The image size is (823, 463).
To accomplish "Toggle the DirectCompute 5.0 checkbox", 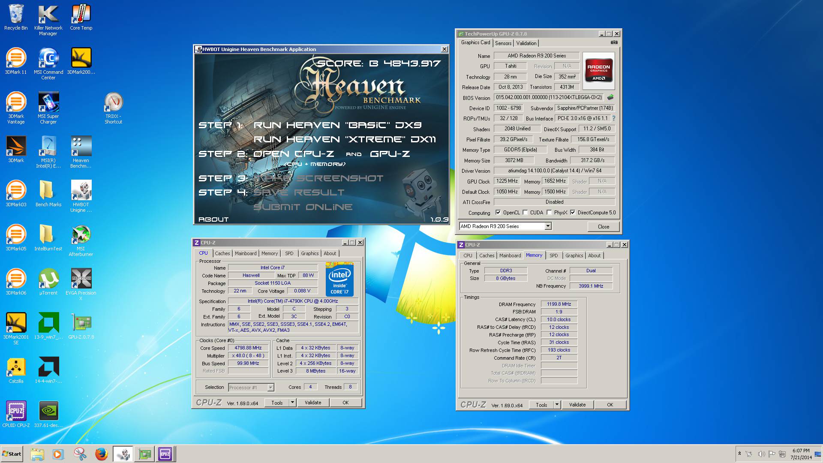I will (x=573, y=213).
